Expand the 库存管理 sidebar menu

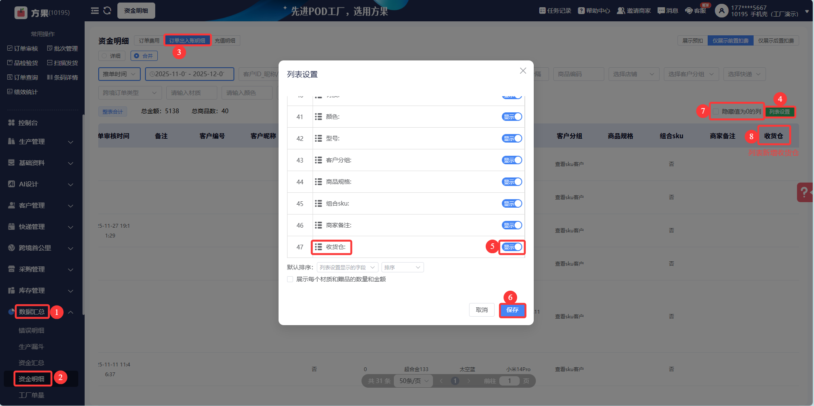coord(41,290)
